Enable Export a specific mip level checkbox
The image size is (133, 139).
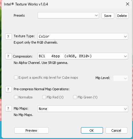tap(16, 78)
